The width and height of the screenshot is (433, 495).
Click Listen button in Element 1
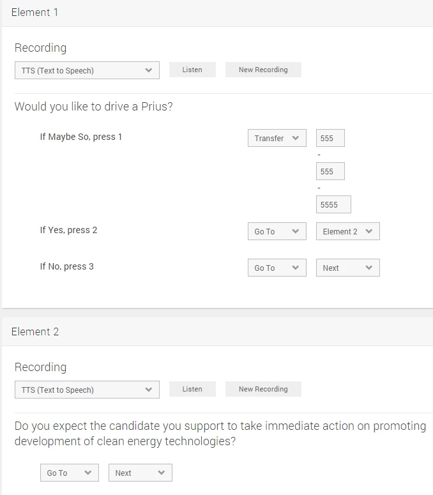[192, 70]
